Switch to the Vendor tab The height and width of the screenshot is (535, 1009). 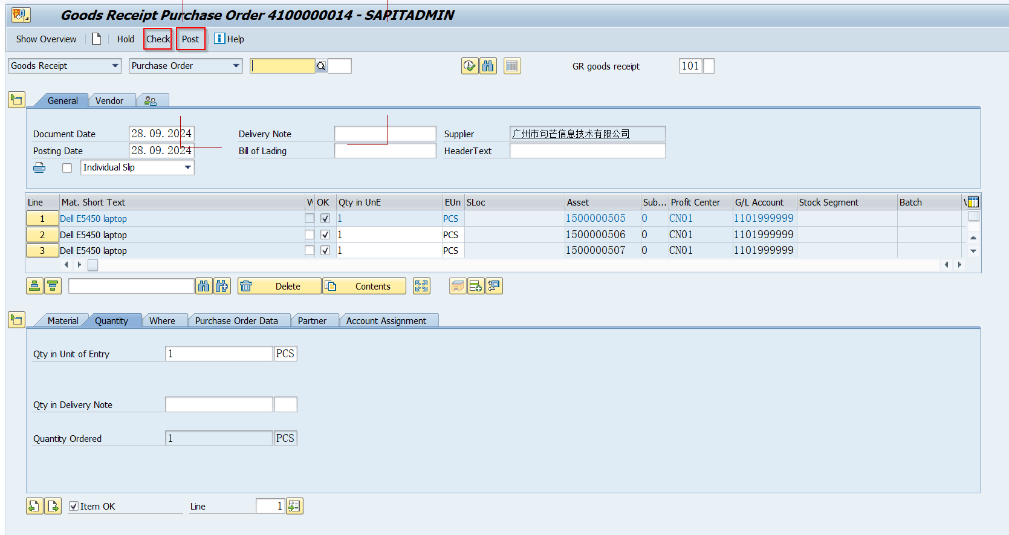(x=109, y=101)
